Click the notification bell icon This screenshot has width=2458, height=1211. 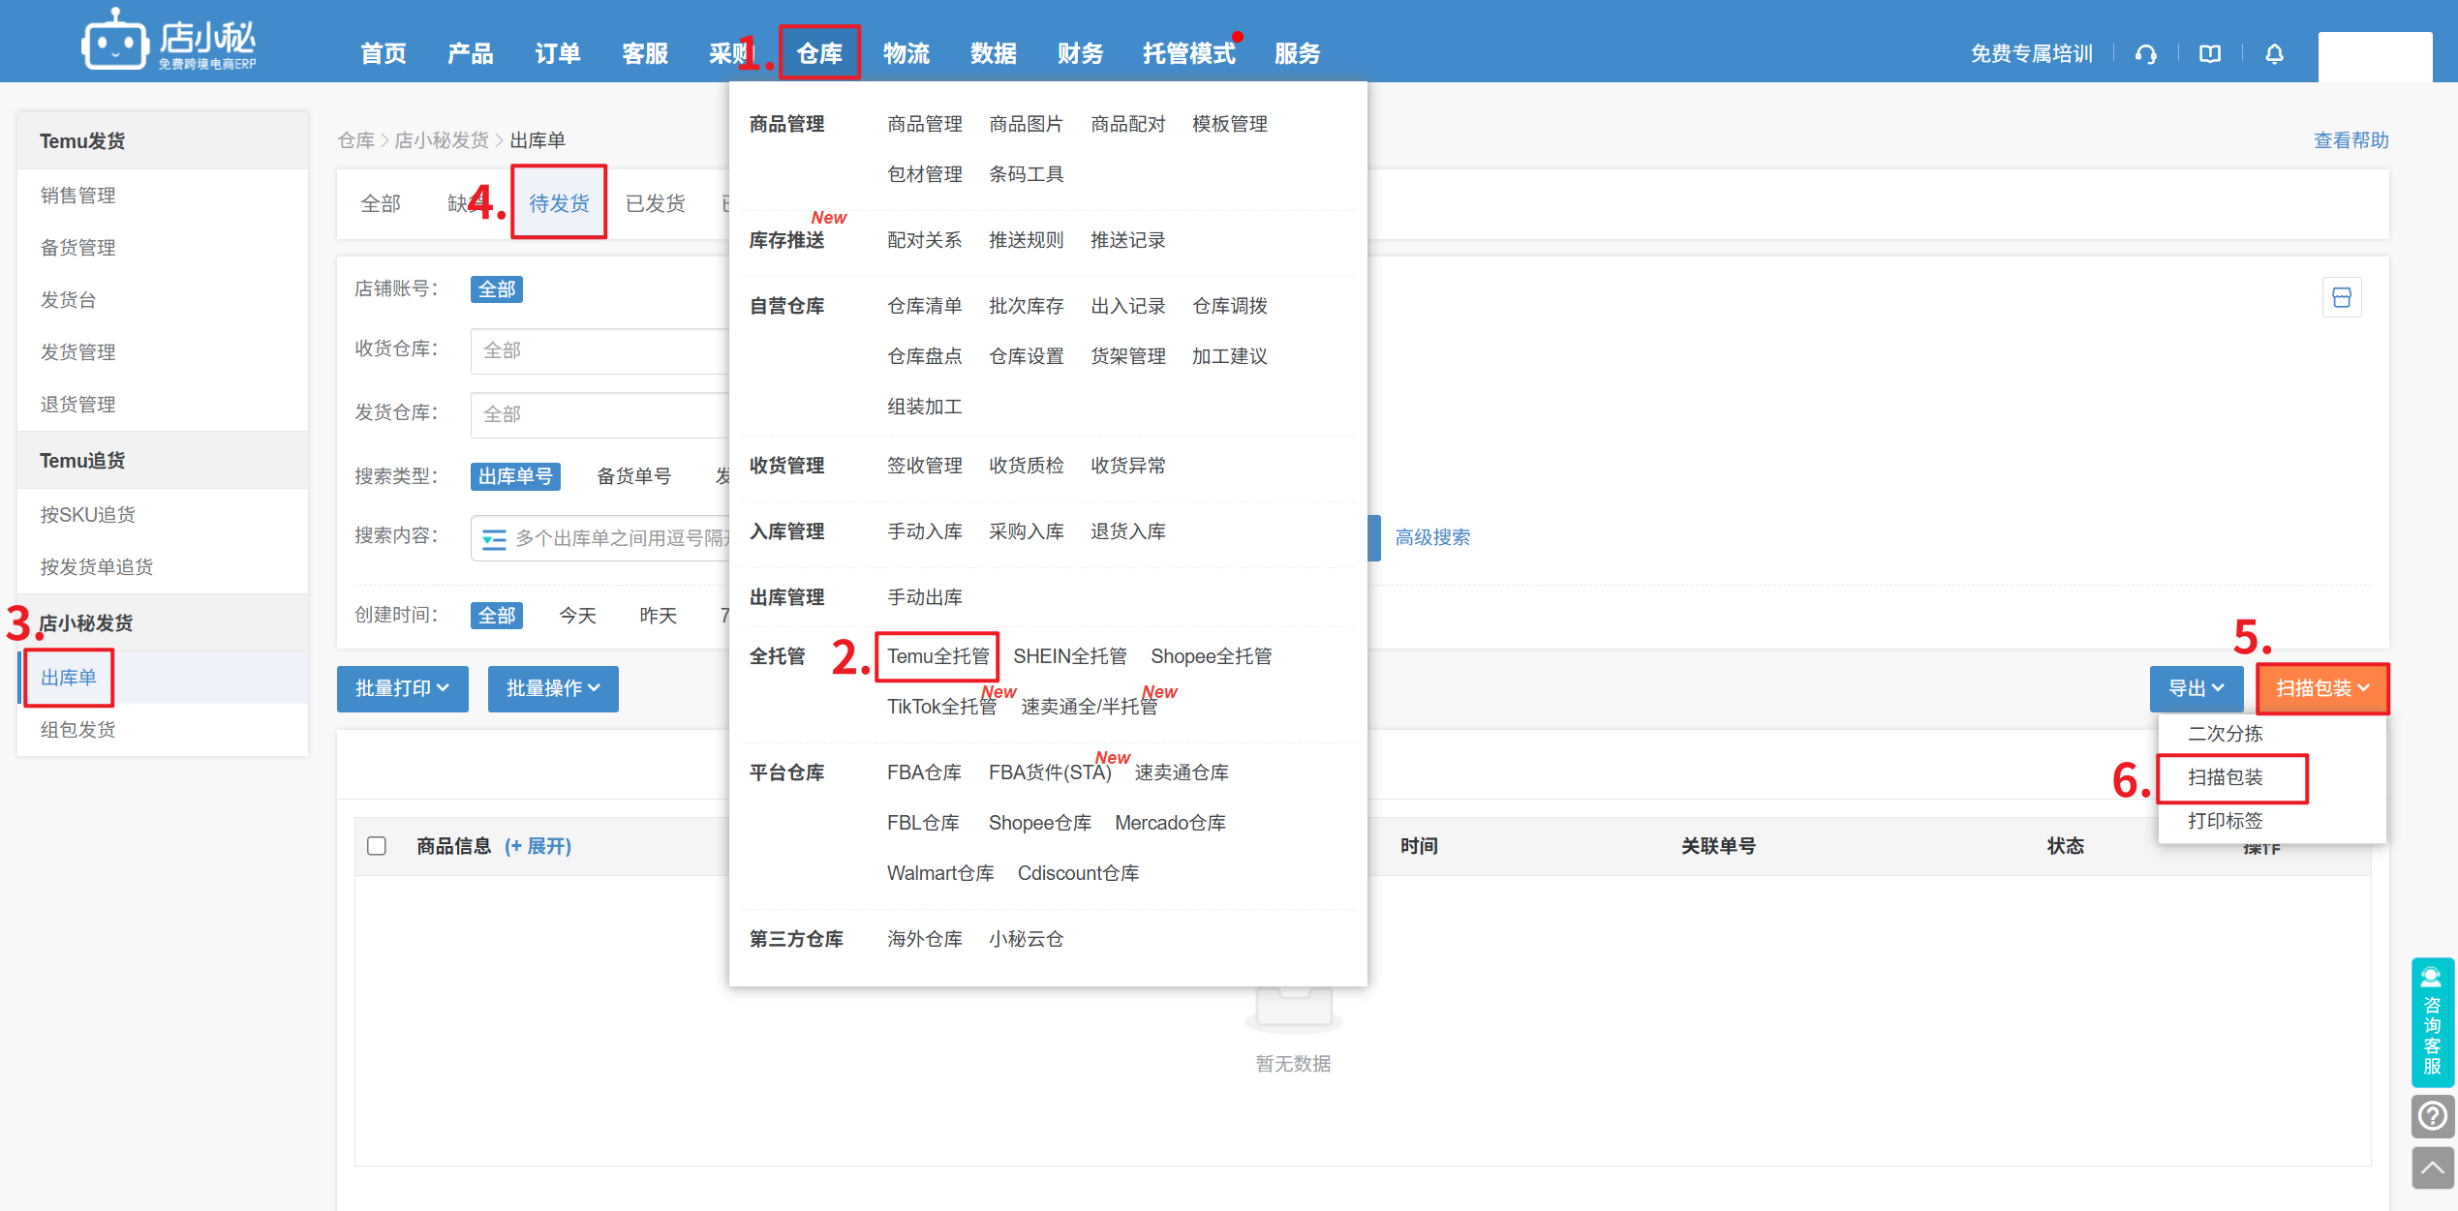2274,54
